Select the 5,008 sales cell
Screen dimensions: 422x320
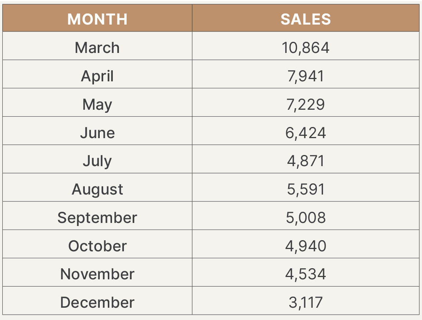pos(305,218)
